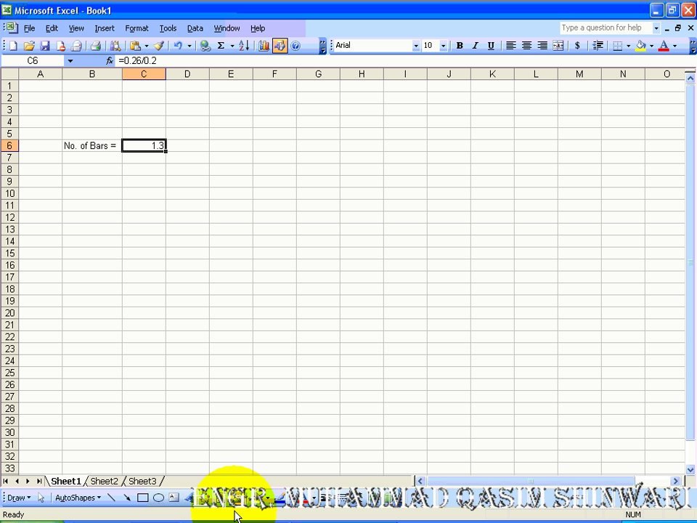The width and height of the screenshot is (697, 523).
Task: Open the Data menu
Action: pyautogui.click(x=195, y=28)
